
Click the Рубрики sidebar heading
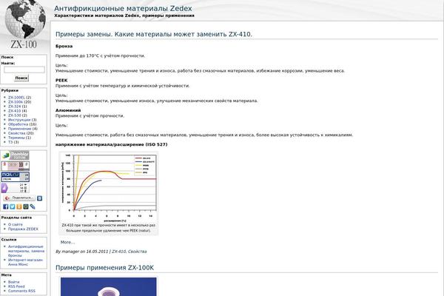(x=10, y=90)
